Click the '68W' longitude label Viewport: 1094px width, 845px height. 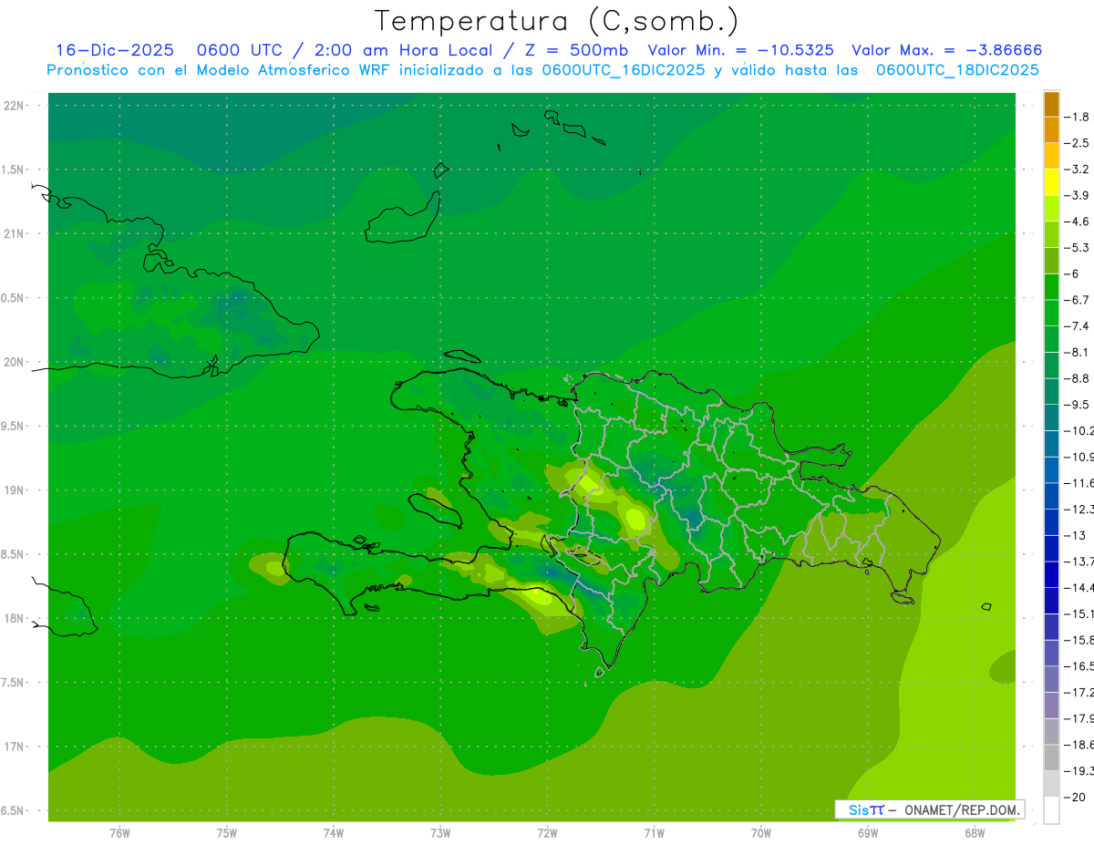975,833
